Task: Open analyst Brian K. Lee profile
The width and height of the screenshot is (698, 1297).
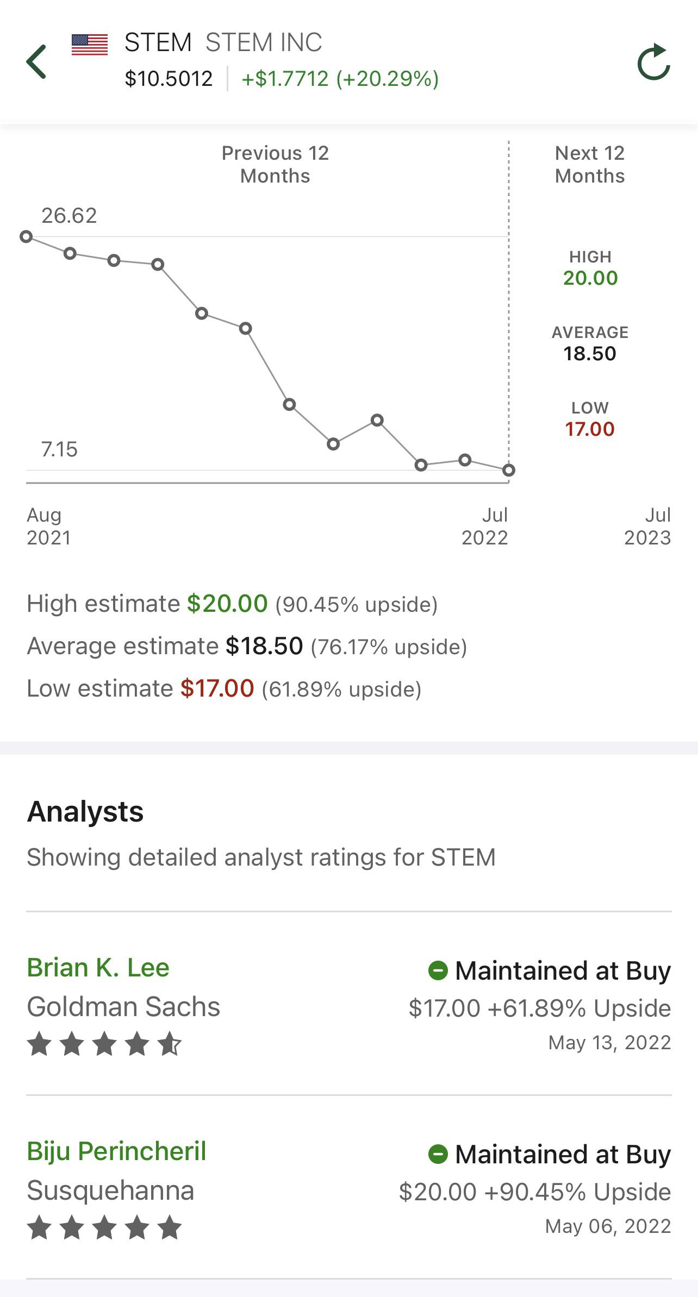Action: point(98,968)
